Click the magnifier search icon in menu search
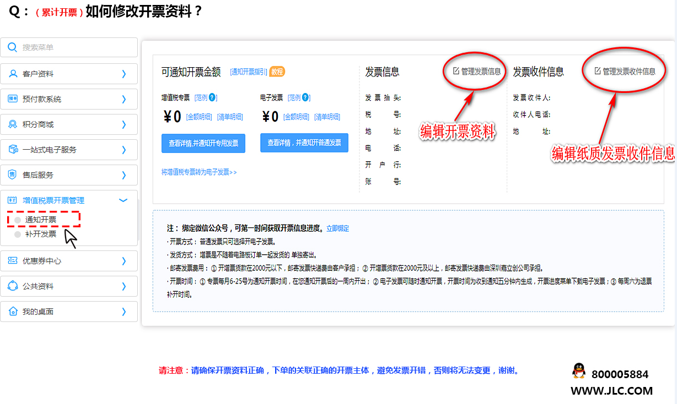677x404 pixels. [x=13, y=47]
